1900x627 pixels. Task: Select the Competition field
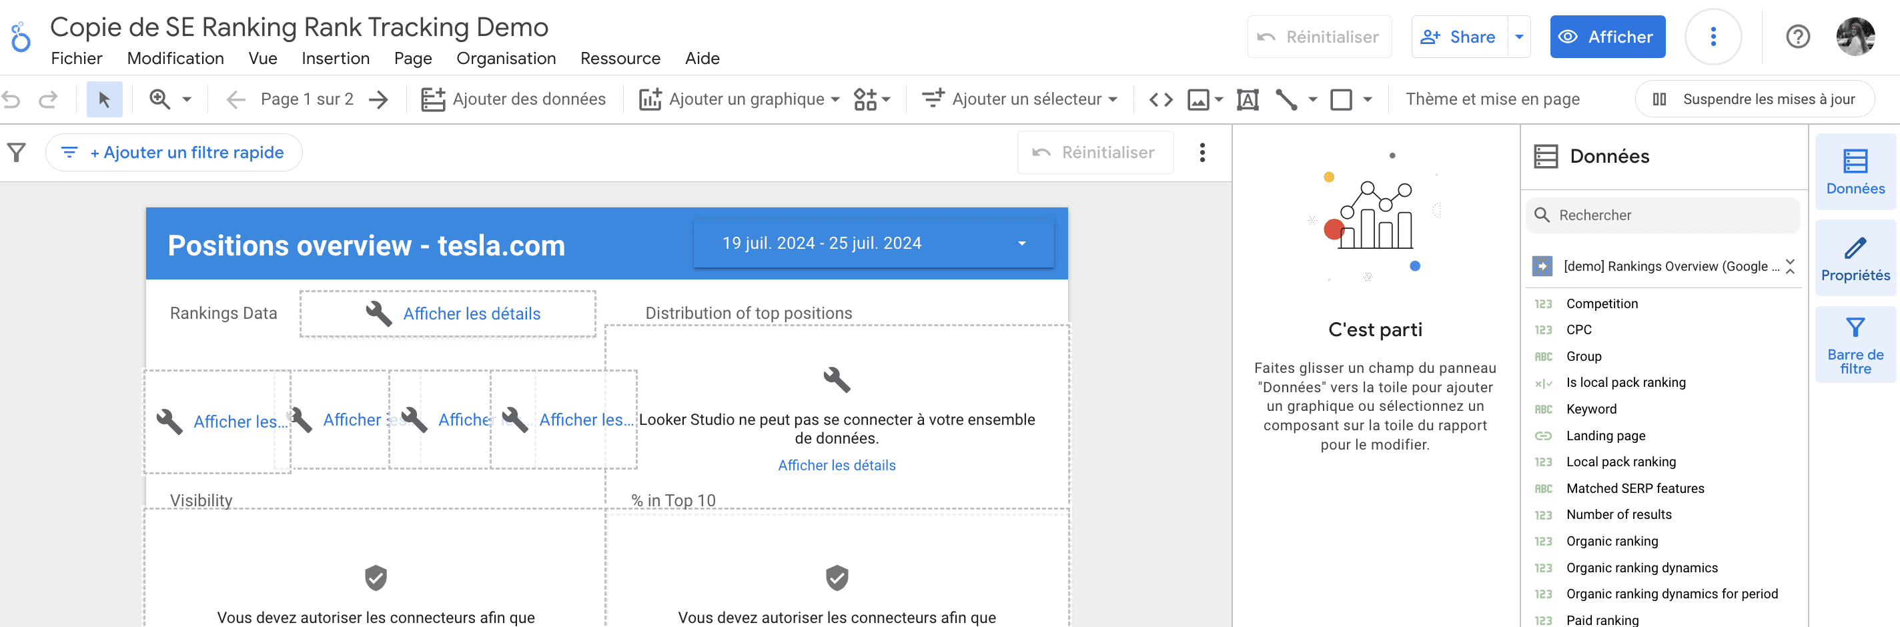pyautogui.click(x=1601, y=304)
